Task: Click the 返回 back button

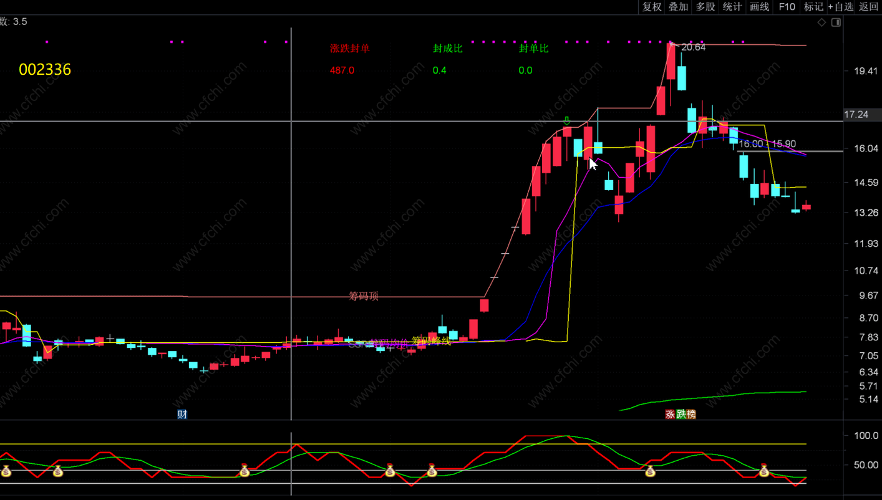Action: tap(869, 7)
